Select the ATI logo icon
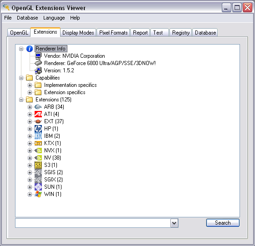 tap(38, 114)
